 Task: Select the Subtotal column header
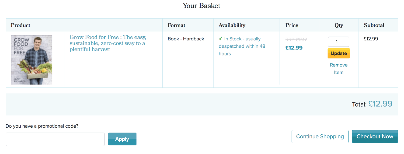374,25
